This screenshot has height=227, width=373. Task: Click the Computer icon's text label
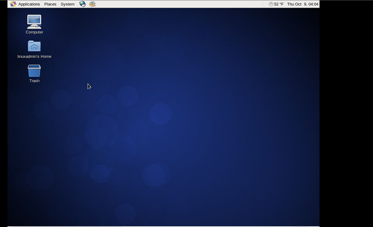click(x=35, y=32)
